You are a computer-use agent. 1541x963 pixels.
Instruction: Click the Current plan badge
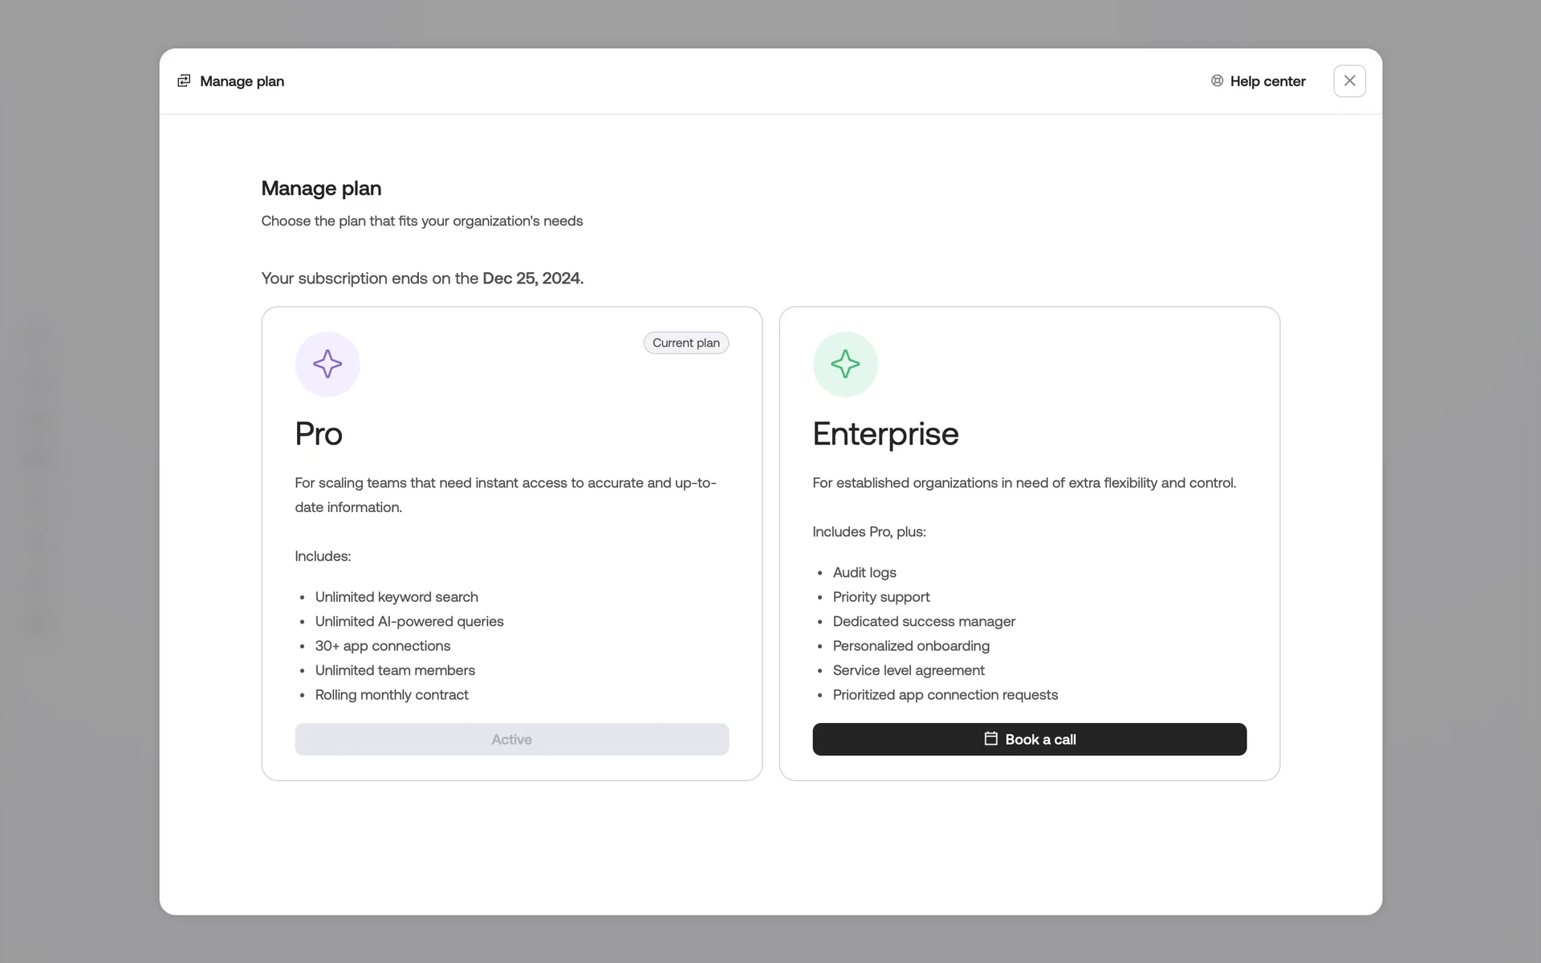(x=685, y=343)
